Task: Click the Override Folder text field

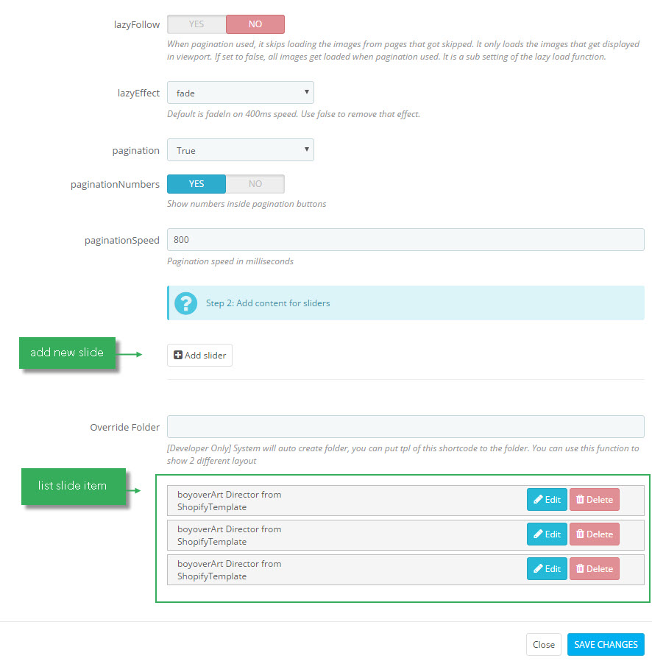Action: 405,426
